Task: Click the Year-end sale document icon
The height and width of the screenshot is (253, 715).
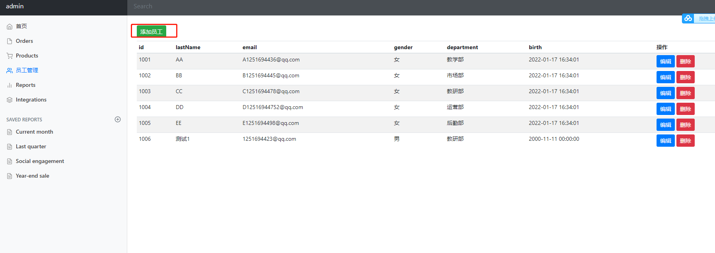Action: click(10, 176)
